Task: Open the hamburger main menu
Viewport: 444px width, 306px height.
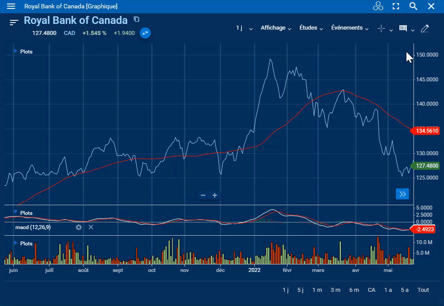Action: tap(11, 6)
